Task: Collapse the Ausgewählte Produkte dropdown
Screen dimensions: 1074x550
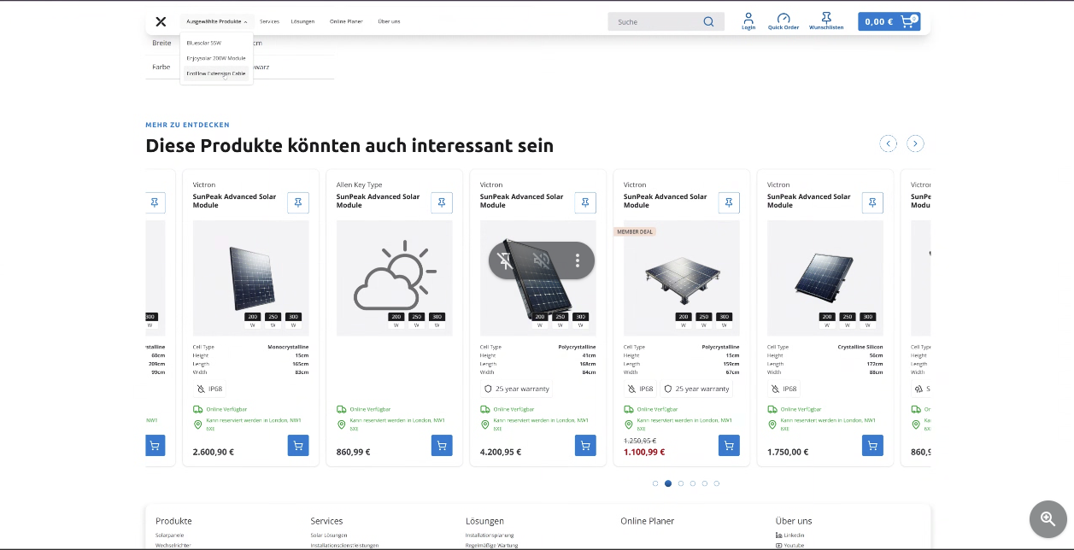Action: [x=216, y=21]
